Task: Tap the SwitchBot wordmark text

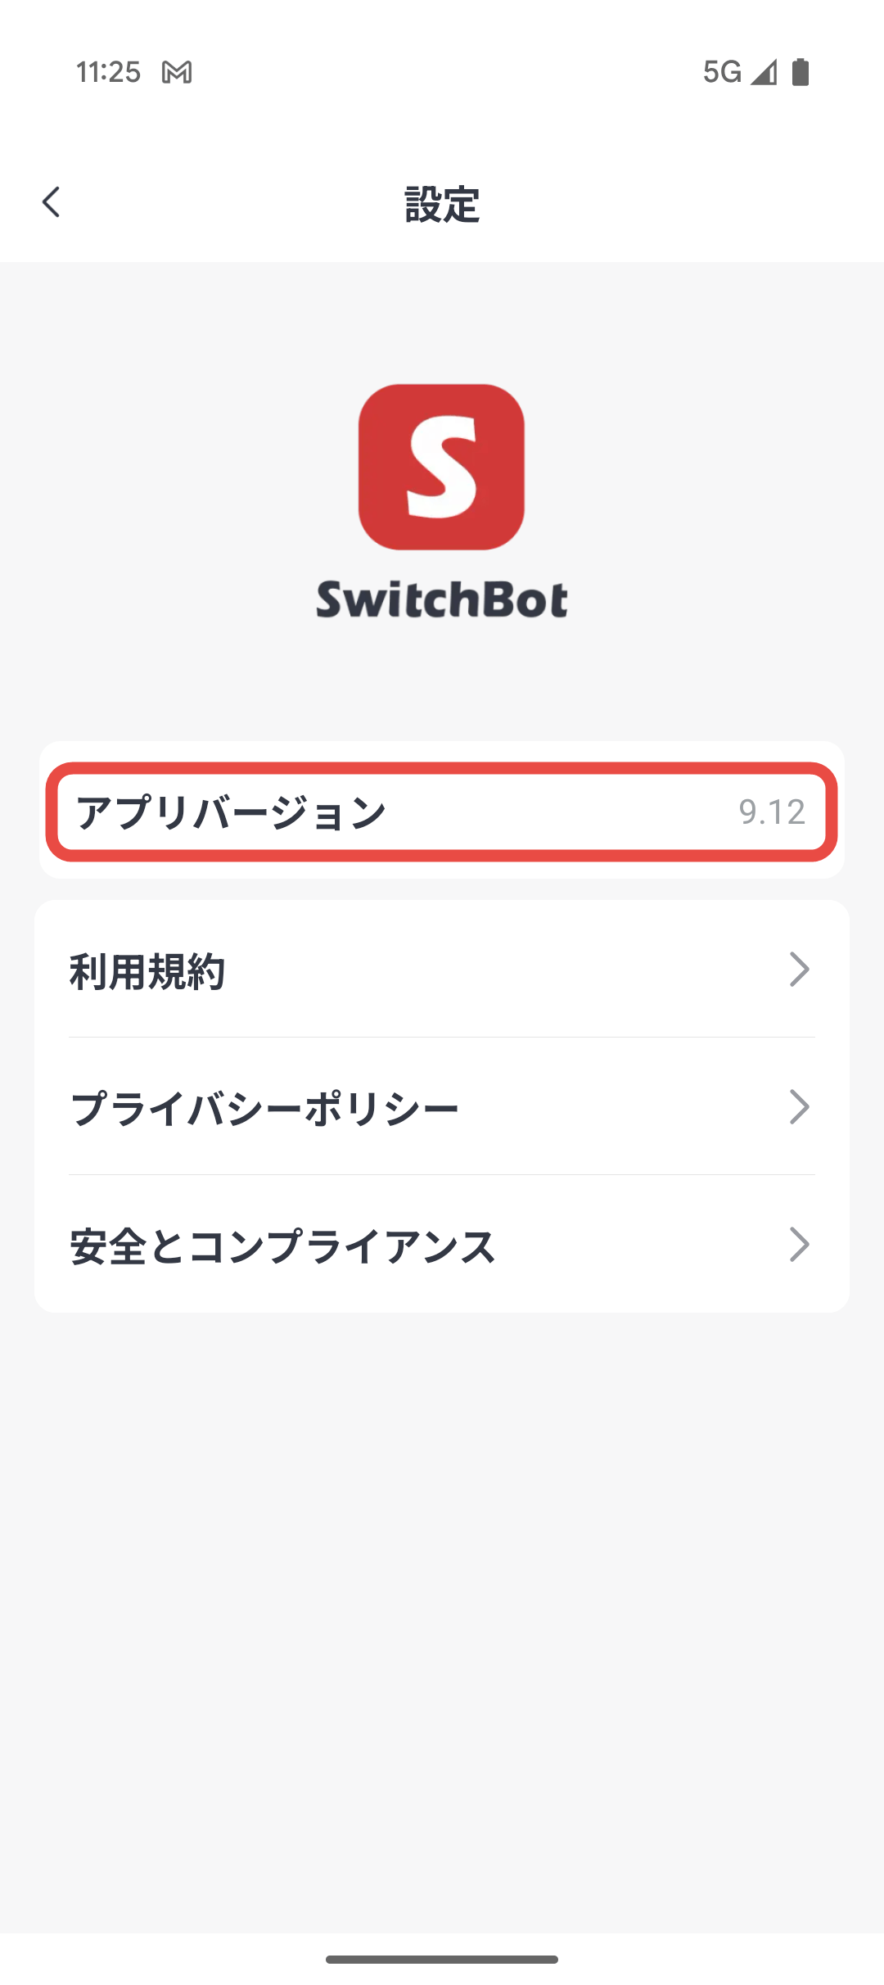Action: [x=442, y=599]
